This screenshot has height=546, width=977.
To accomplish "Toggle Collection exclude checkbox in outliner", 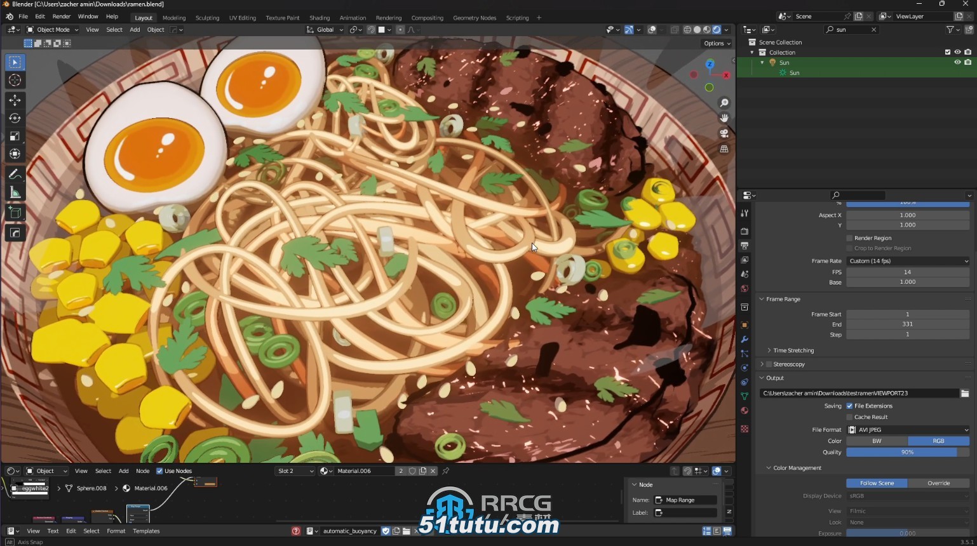I will pyautogui.click(x=947, y=52).
